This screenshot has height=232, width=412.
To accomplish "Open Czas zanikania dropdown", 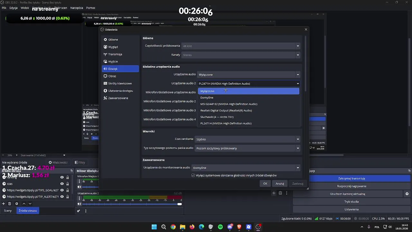I will 247,139.
